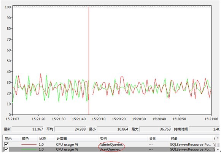Viewport: 221px width, 153px height.
Task: Sort by the 计数器 column header
Action: point(76,139)
